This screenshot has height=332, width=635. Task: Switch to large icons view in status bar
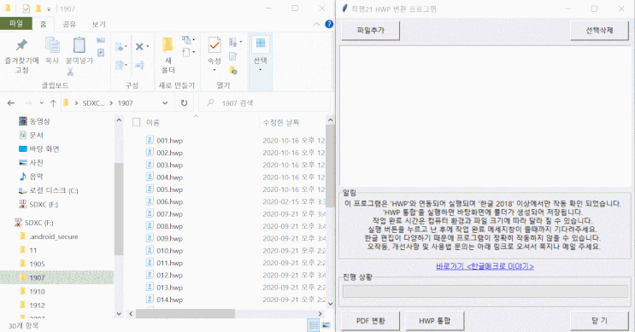coord(326,325)
